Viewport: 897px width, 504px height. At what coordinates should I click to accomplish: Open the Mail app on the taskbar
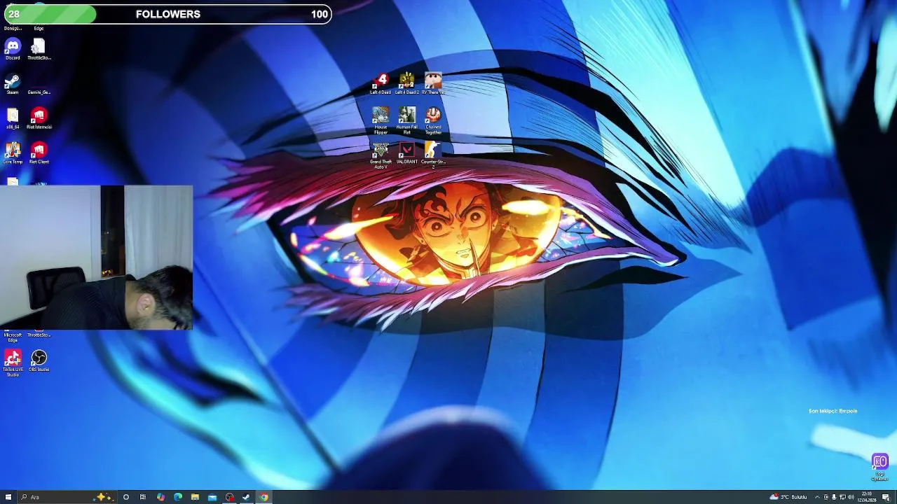click(x=212, y=497)
